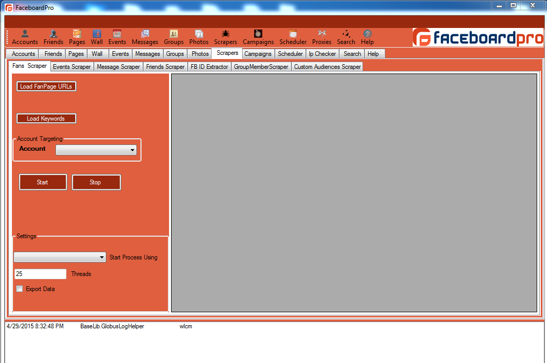This screenshot has width=547, height=363.
Task: Open the Search toolbar icon
Action: 346,38
